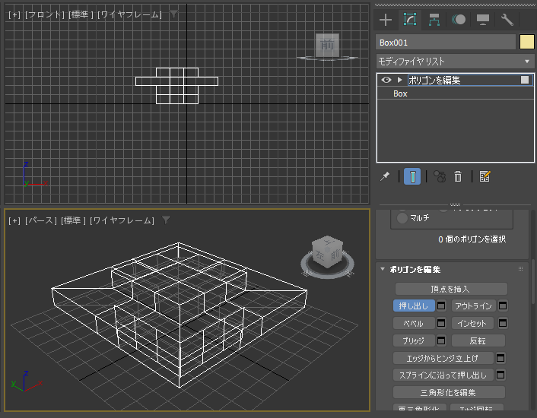Image resolution: width=537 pixels, height=418 pixels.
Task: Click エッジからヒンジ立上げ button
Action: point(443,358)
